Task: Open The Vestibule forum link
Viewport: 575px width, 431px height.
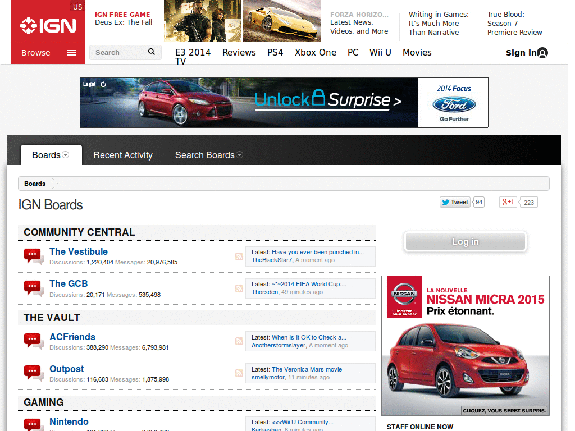Action: point(79,251)
